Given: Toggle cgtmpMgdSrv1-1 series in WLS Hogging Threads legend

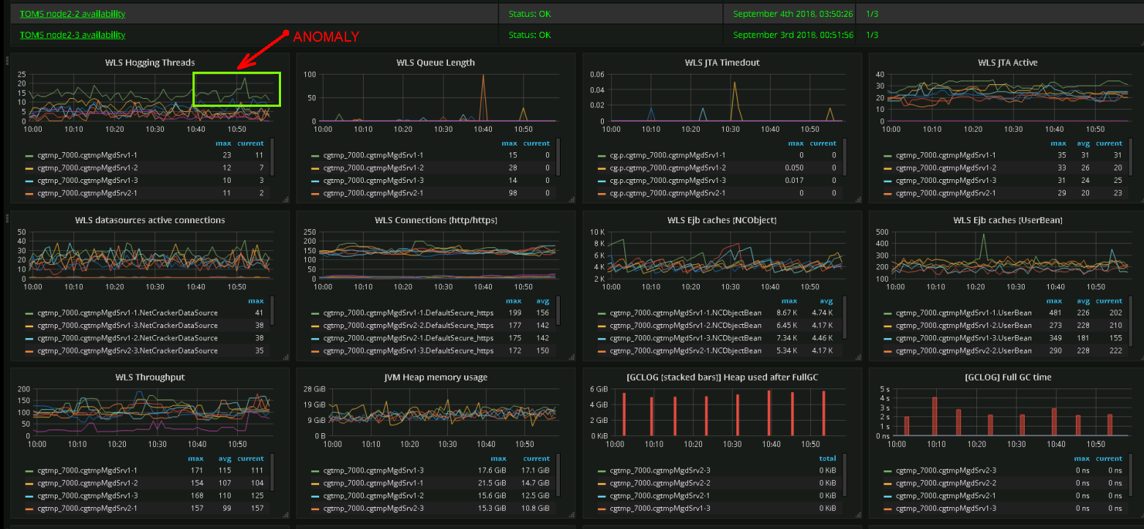Looking at the screenshot, I should coord(87,155).
